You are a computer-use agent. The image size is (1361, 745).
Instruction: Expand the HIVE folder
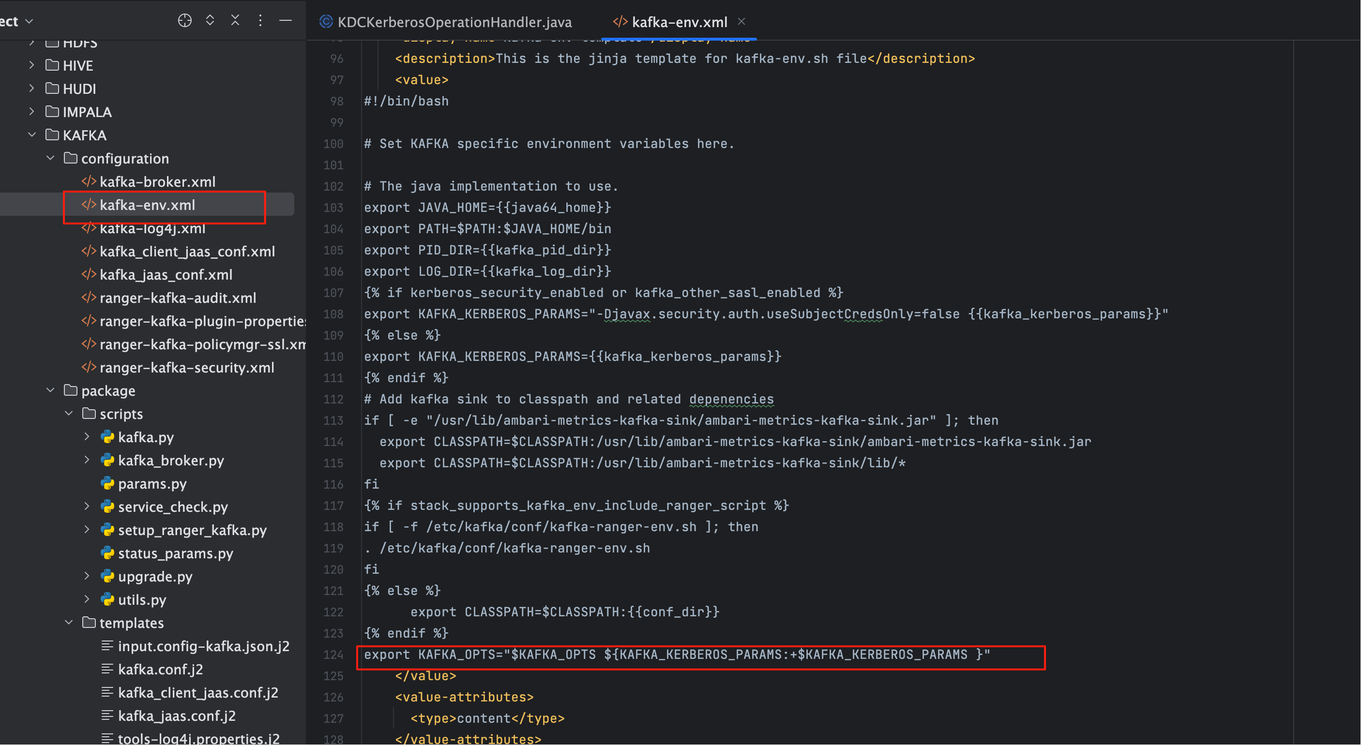(x=31, y=65)
